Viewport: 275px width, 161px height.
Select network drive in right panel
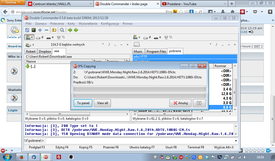point(168,37)
